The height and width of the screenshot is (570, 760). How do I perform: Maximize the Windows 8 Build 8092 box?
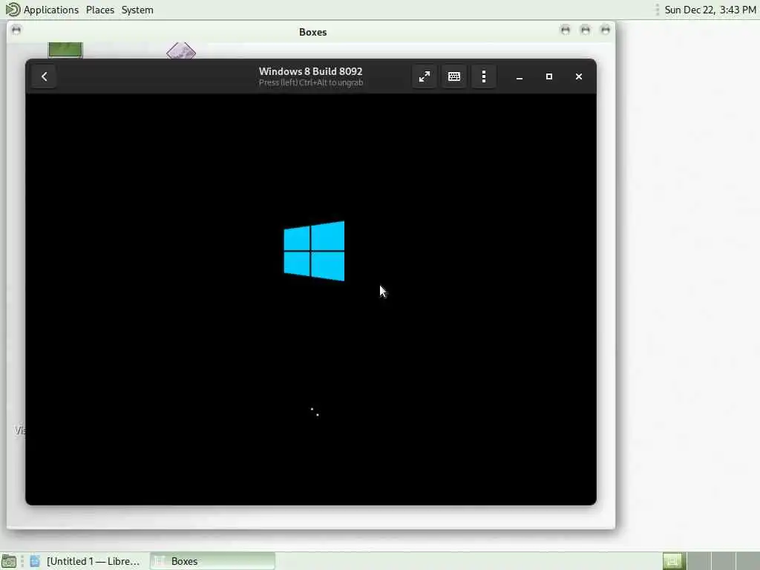[549, 76]
